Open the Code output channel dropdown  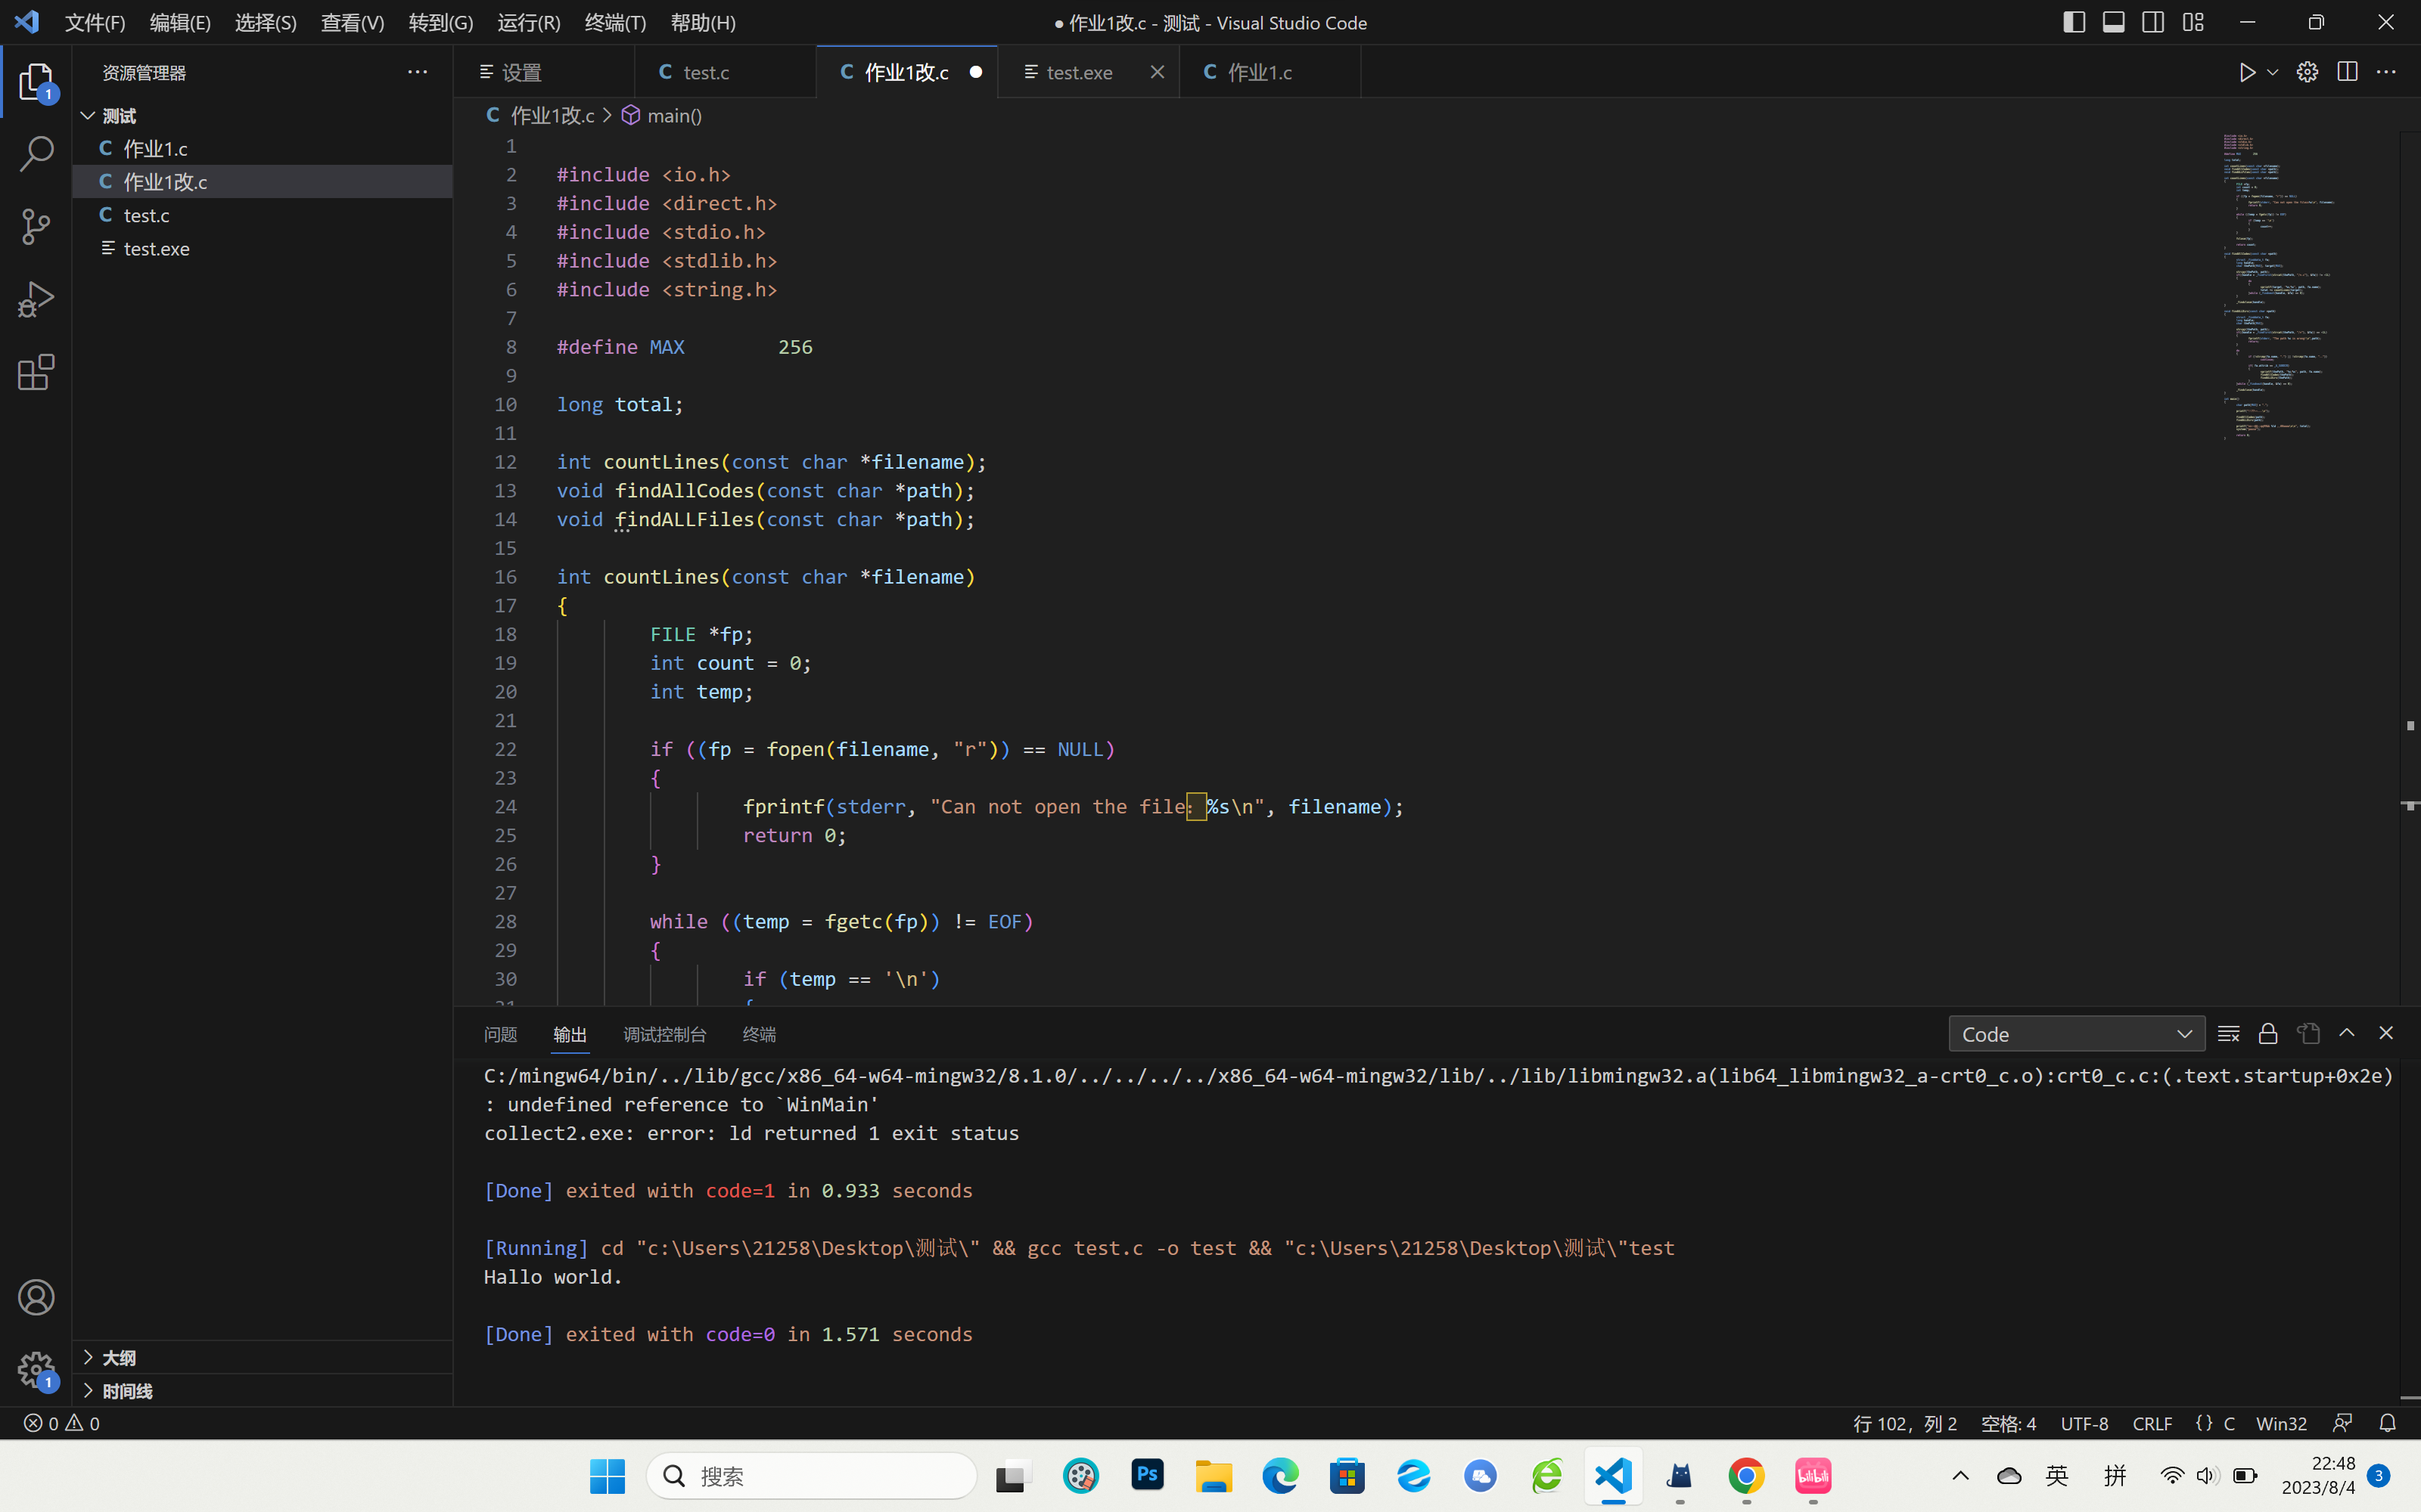(2076, 1034)
